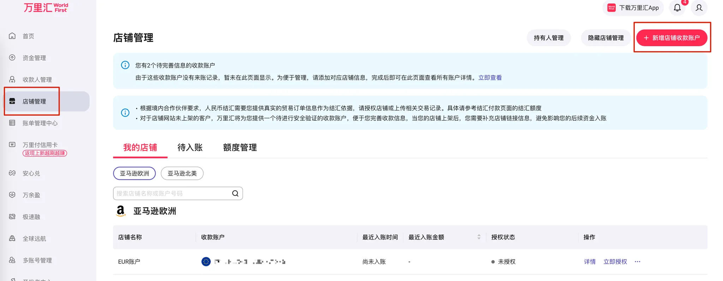Viewport: 723px width, 281px height.
Task: Click the 全球远航 sidebar icon
Action: pyautogui.click(x=12, y=238)
